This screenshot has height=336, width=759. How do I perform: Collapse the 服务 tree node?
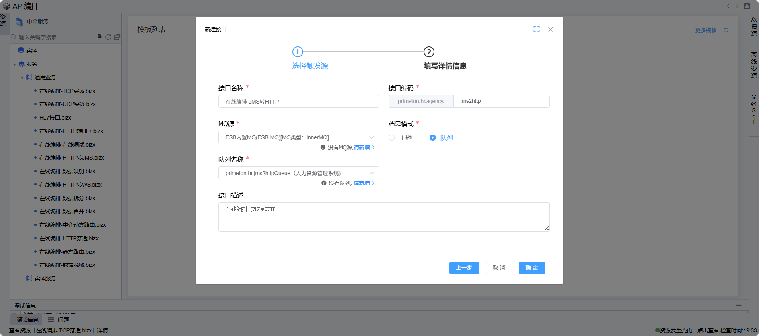coord(14,64)
